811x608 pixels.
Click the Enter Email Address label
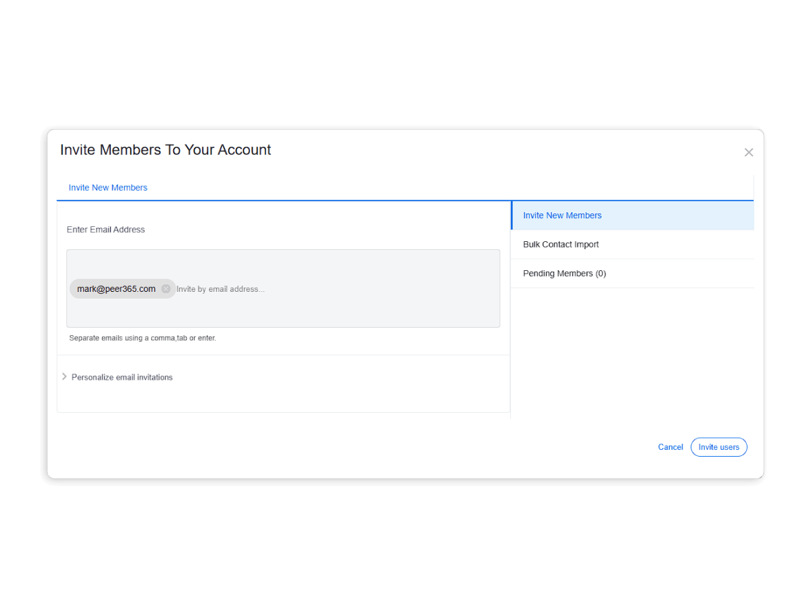tap(106, 230)
